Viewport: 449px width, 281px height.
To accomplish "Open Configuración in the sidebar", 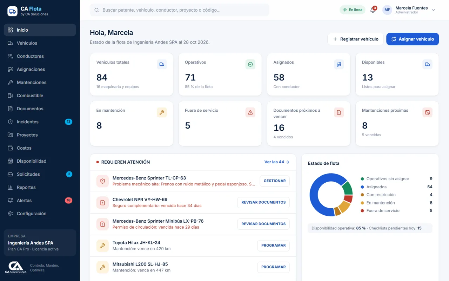I will pyautogui.click(x=40, y=214).
